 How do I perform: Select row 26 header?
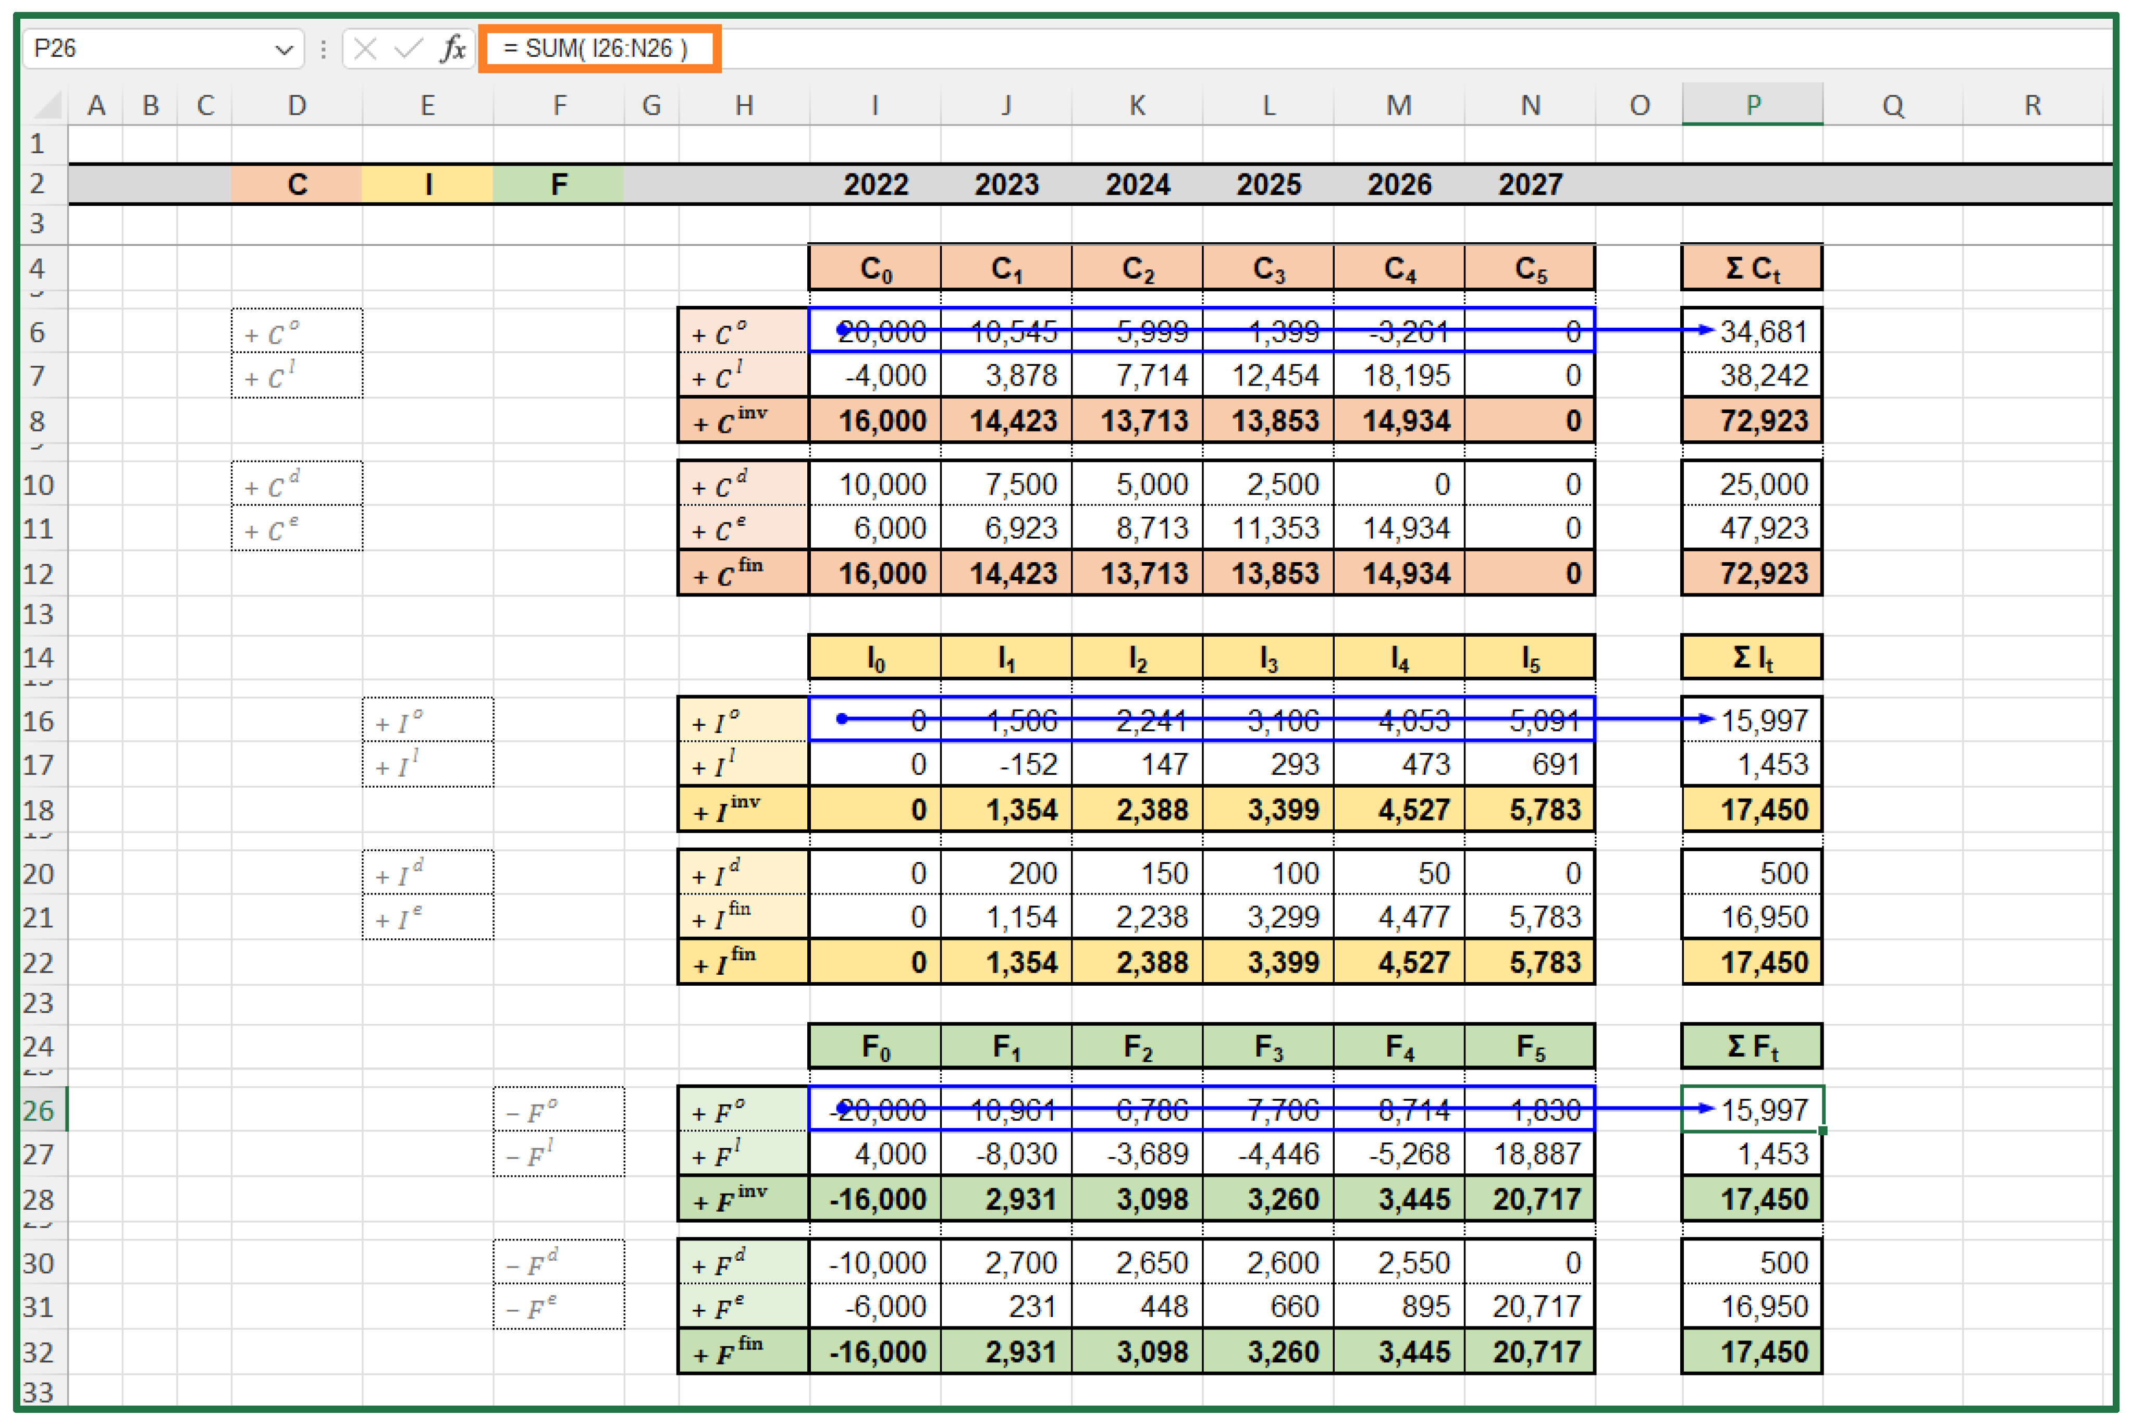[39, 1110]
